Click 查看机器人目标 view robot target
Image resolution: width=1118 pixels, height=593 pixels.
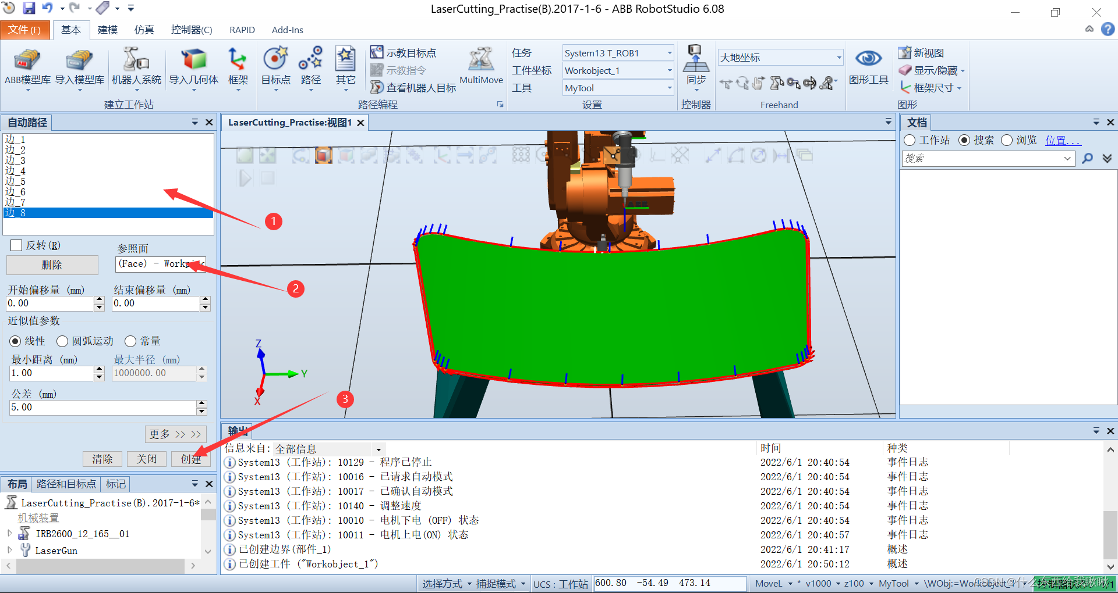pos(413,88)
